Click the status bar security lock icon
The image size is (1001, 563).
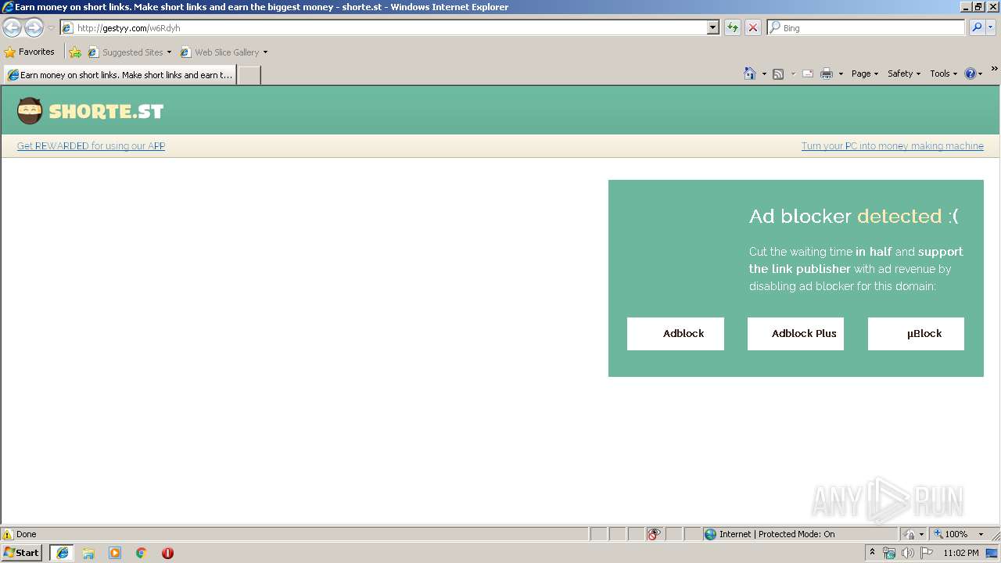(910, 534)
